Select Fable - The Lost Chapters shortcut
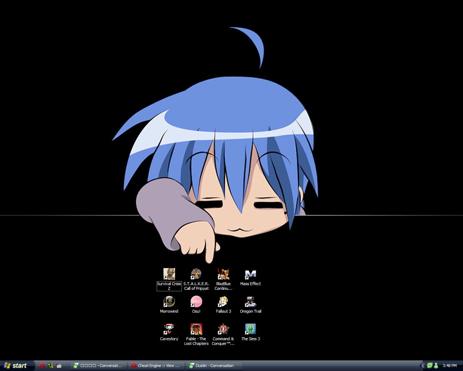 click(196, 329)
